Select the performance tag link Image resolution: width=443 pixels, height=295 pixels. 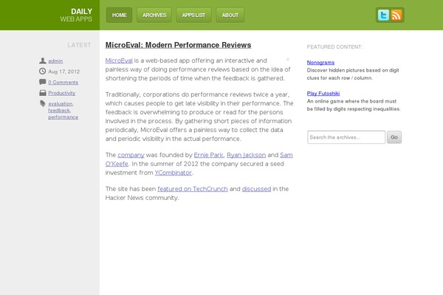[x=63, y=117]
